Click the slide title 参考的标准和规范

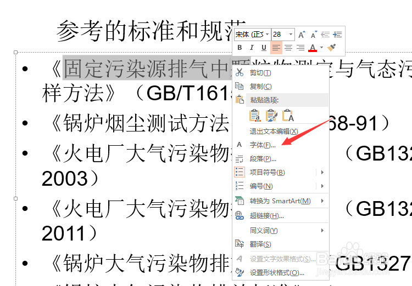click(x=151, y=31)
